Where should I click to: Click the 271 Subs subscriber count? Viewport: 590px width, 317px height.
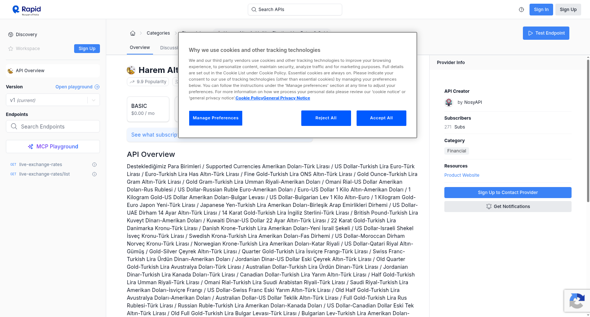point(455,127)
